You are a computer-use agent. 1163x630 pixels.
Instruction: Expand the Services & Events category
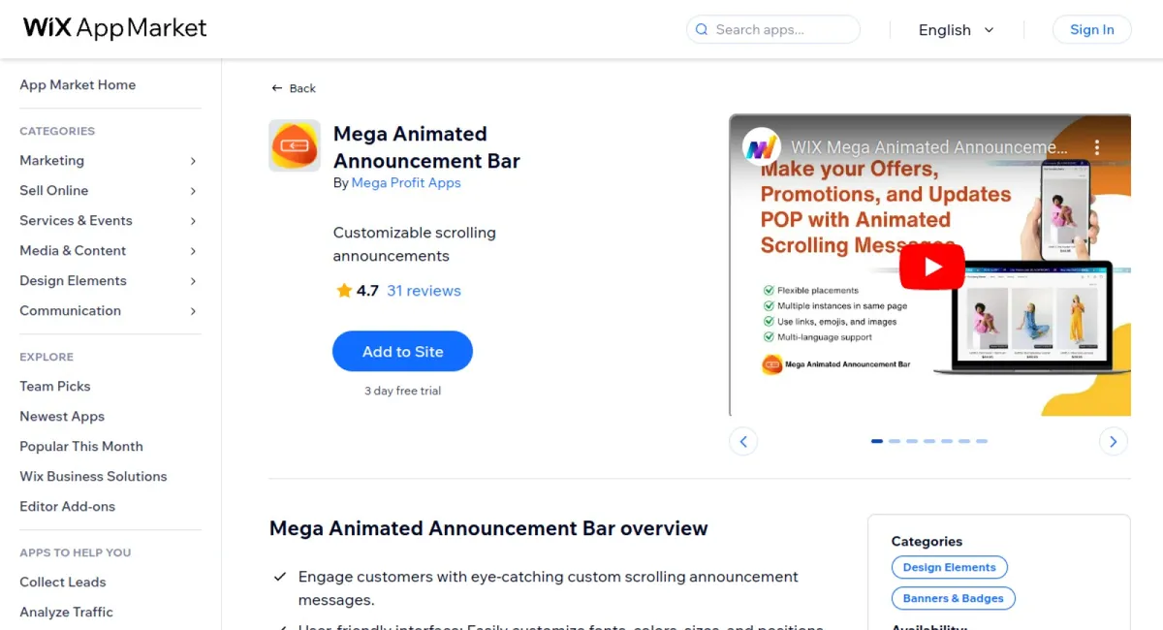click(x=193, y=221)
